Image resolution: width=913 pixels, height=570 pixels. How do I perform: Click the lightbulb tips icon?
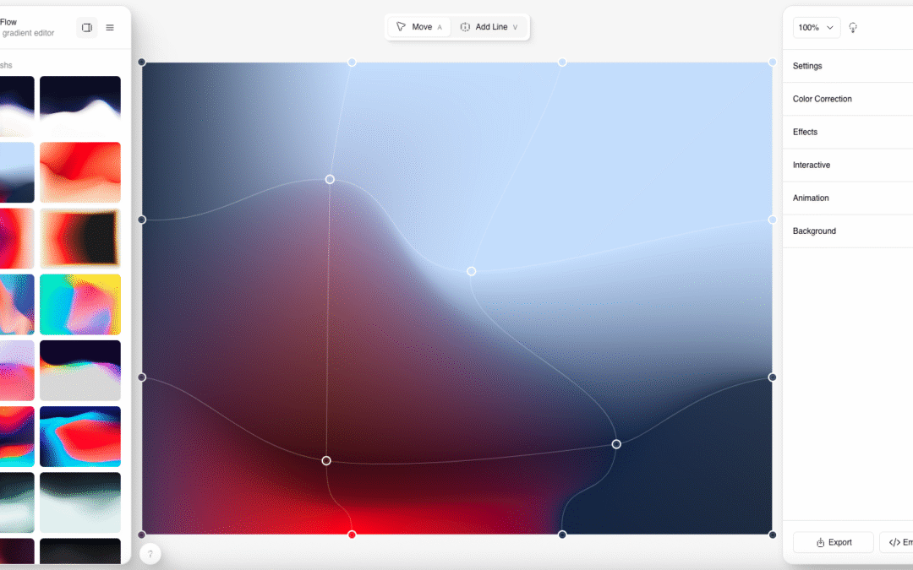[852, 27]
